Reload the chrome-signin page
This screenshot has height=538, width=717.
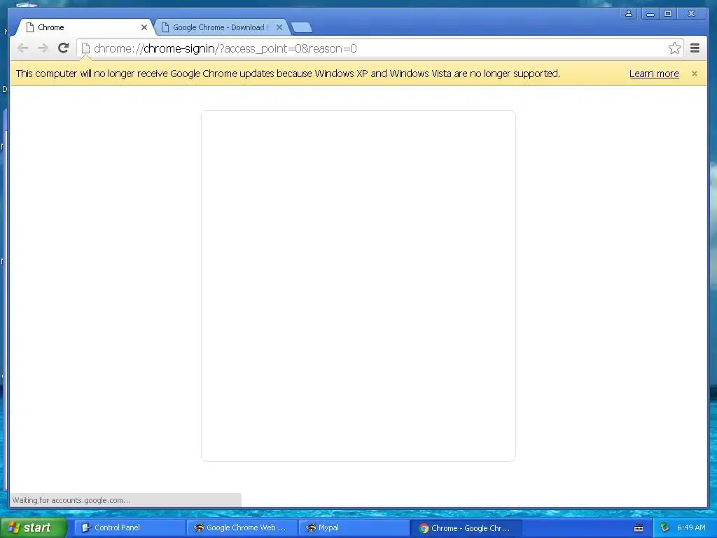(64, 48)
